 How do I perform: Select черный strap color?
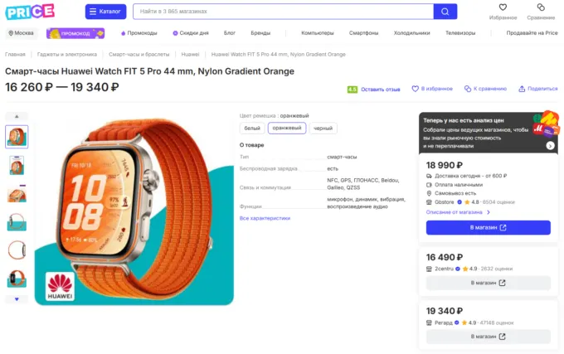pos(323,129)
